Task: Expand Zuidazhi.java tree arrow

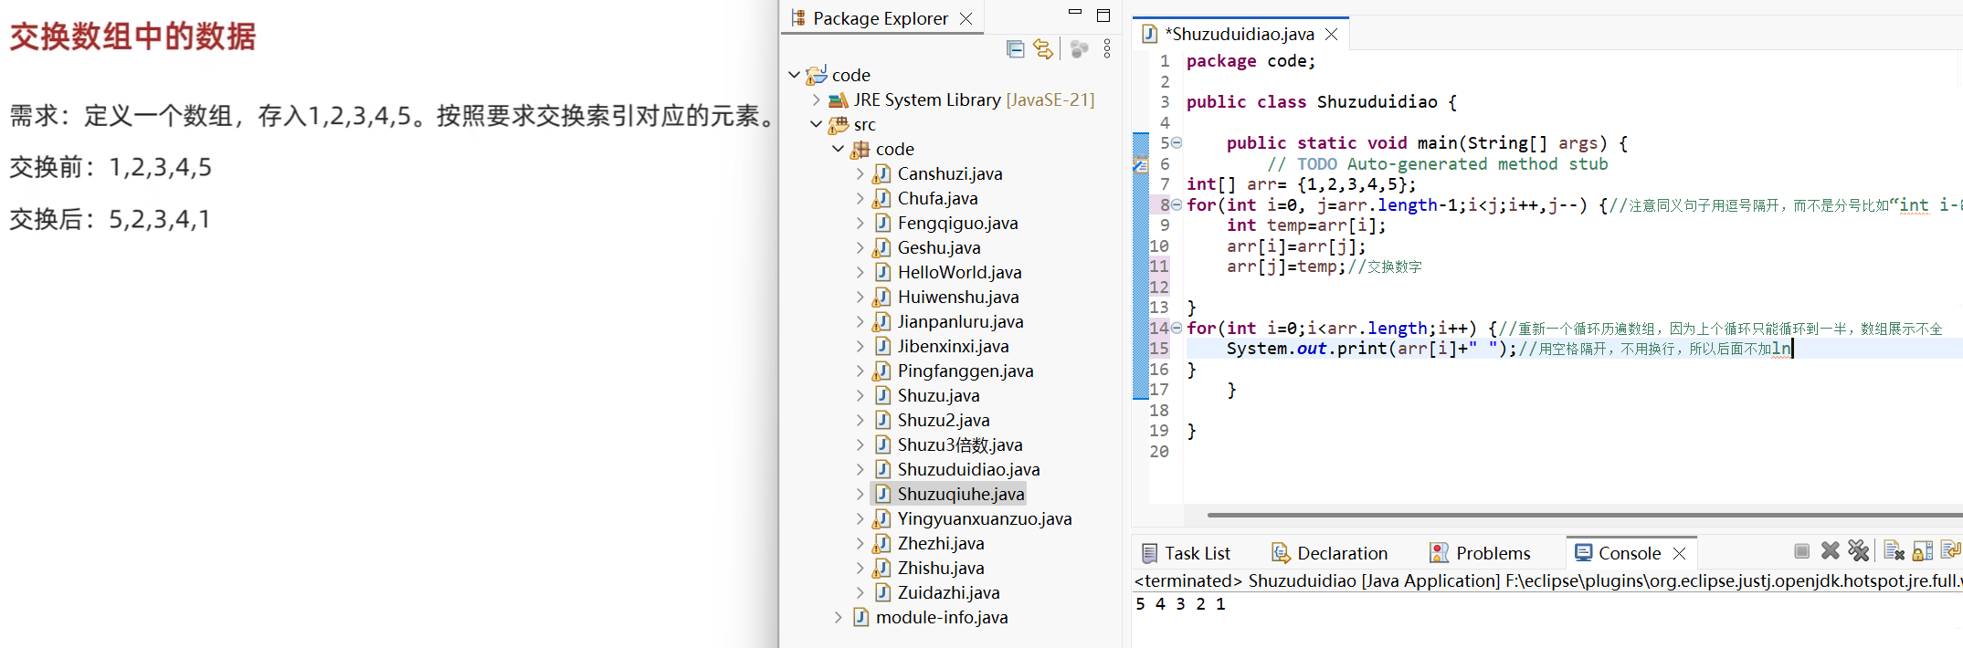Action: click(860, 592)
